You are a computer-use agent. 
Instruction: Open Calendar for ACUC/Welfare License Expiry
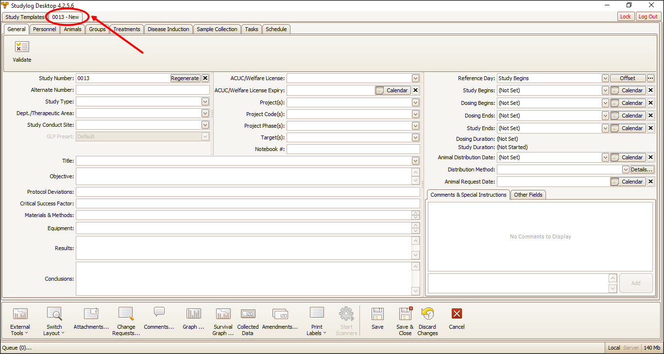[393, 90]
